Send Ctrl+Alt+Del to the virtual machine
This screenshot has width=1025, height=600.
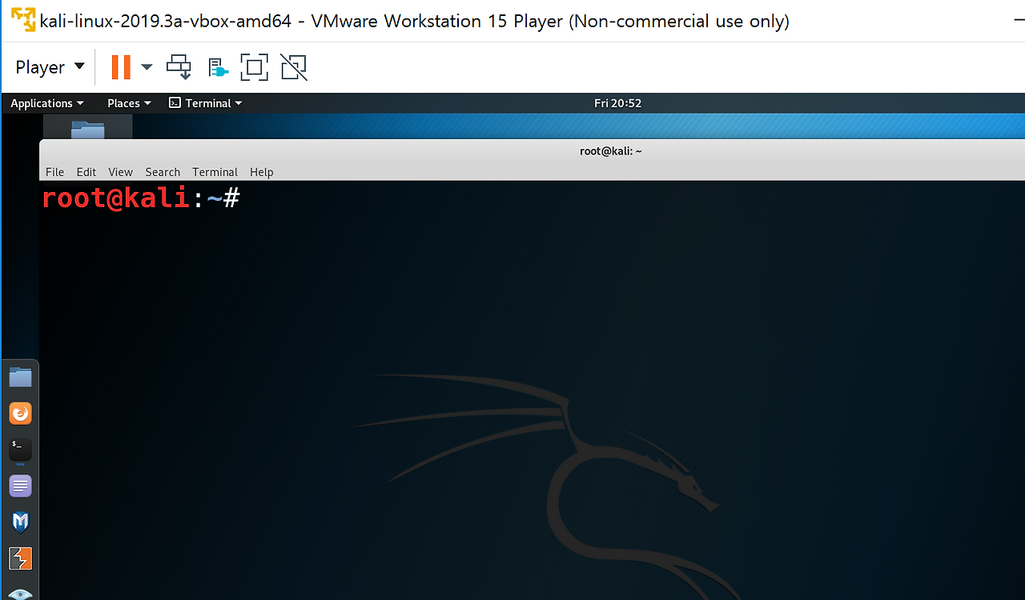pyautogui.click(x=179, y=67)
